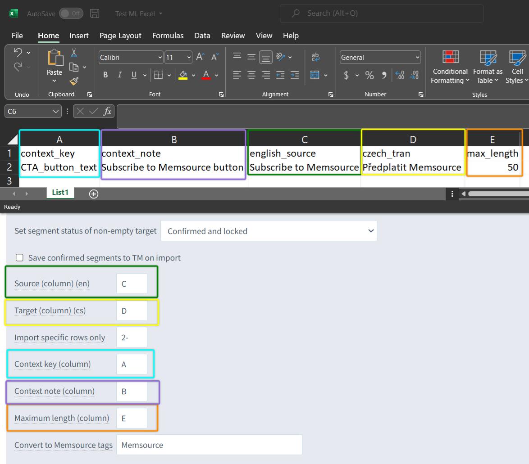Check Save confirmed segments to TM on import
The image size is (529, 464).
click(x=19, y=258)
